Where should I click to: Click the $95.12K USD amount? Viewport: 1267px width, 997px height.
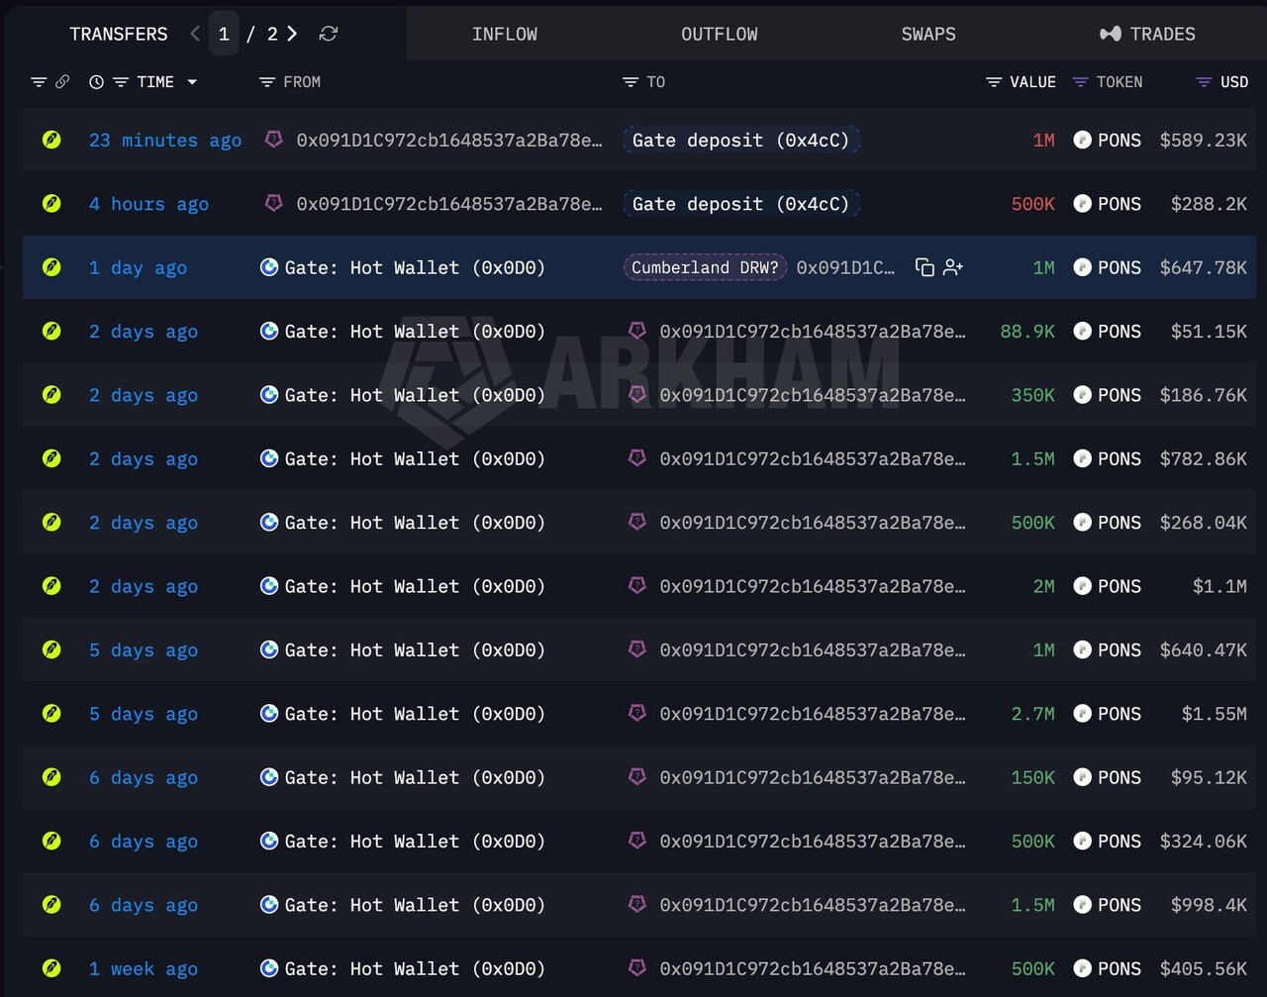[x=1209, y=777]
